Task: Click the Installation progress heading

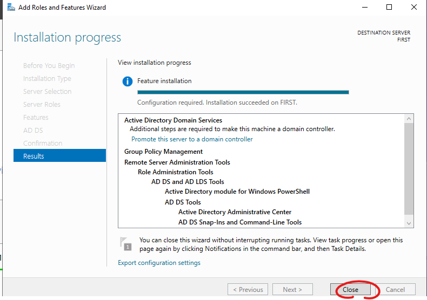Action: coord(67,38)
